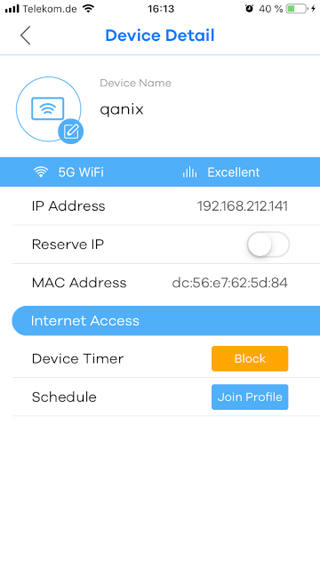Select the Internet Access section header
Screen dimensions: 320x569
click(166, 321)
